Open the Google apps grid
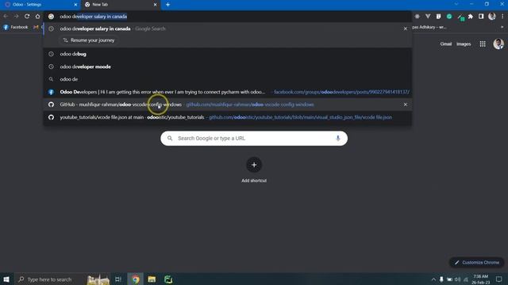508x285 pixels. pos(483,44)
